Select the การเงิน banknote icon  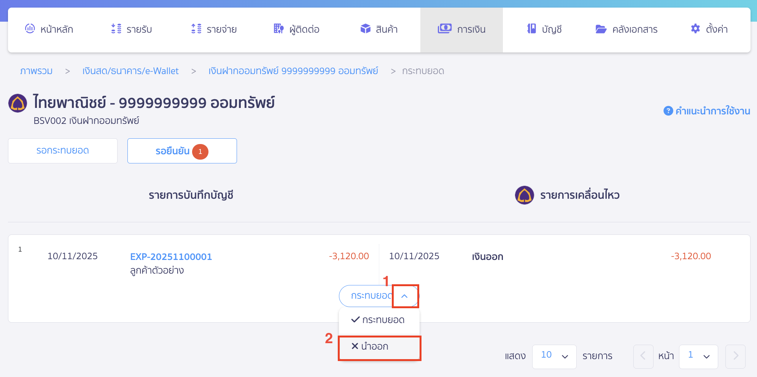[444, 29]
